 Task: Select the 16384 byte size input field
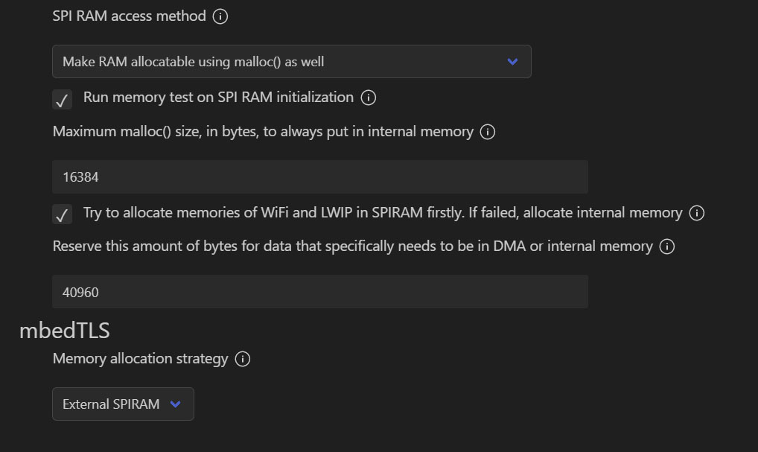point(320,176)
